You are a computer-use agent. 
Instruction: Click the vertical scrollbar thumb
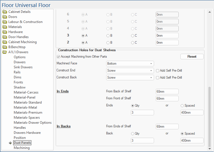(210, 117)
